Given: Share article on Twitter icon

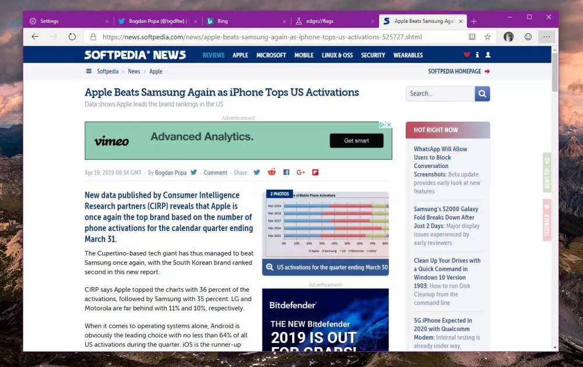Looking at the screenshot, I should point(257,172).
